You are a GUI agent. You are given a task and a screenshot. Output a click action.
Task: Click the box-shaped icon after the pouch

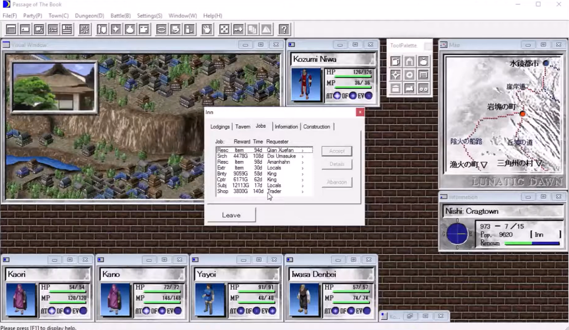click(143, 29)
